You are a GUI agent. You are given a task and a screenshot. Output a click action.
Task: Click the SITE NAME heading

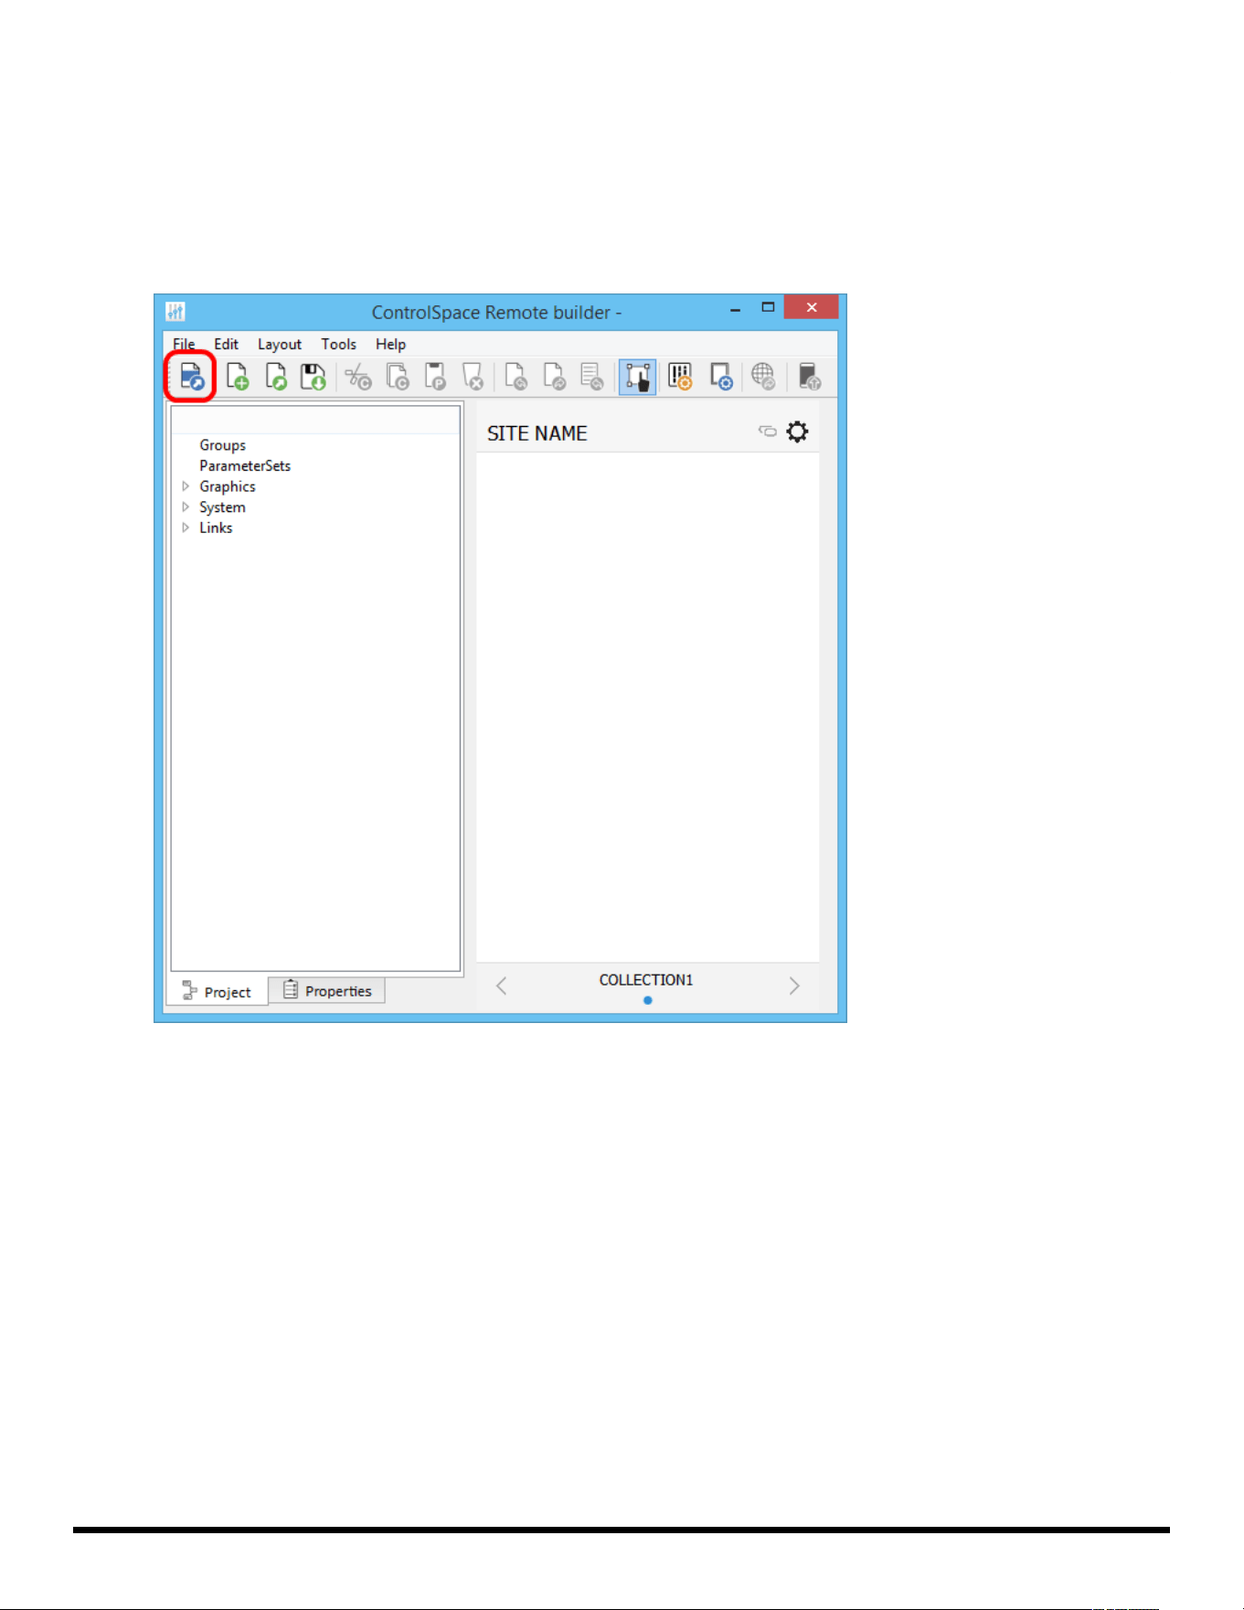click(537, 433)
